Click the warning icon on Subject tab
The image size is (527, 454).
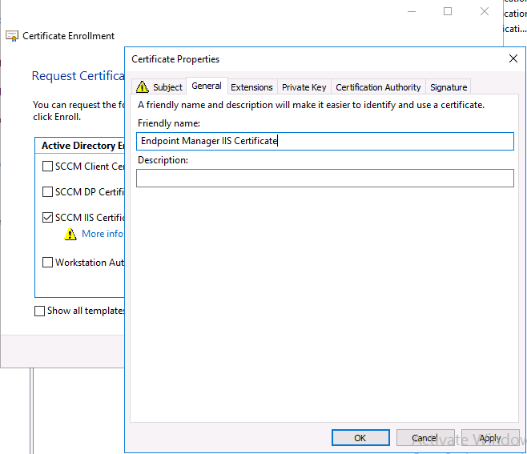click(143, 86)
